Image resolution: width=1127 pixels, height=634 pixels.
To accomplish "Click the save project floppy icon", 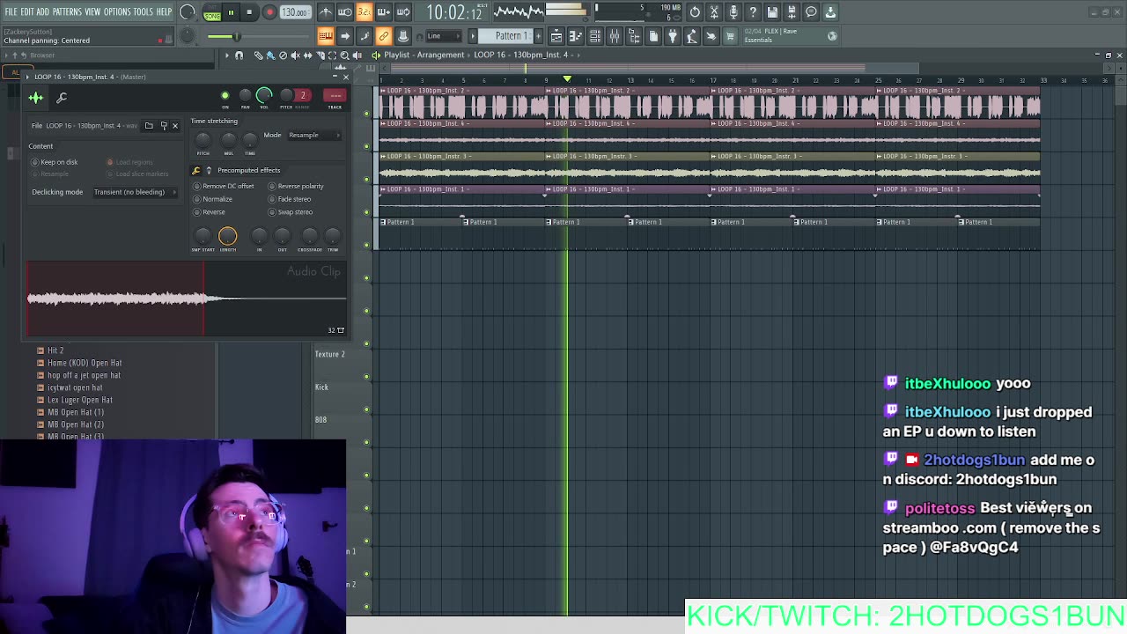I will (x=772, y=12).
